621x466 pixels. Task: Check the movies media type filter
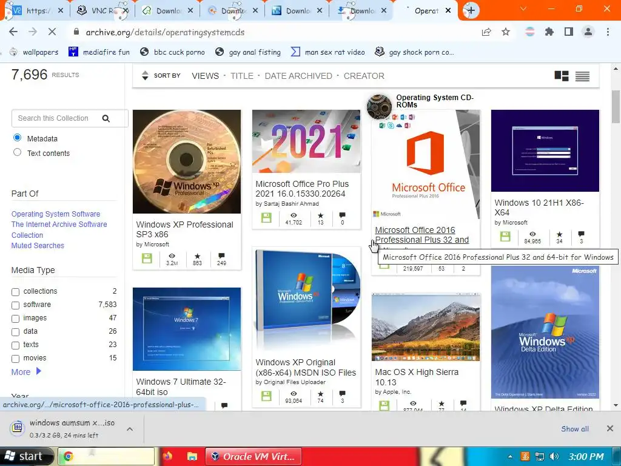point(15,359)
